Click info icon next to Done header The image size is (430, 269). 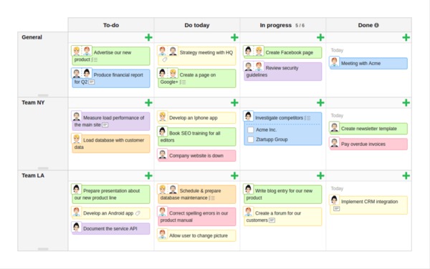coord(376,25)
